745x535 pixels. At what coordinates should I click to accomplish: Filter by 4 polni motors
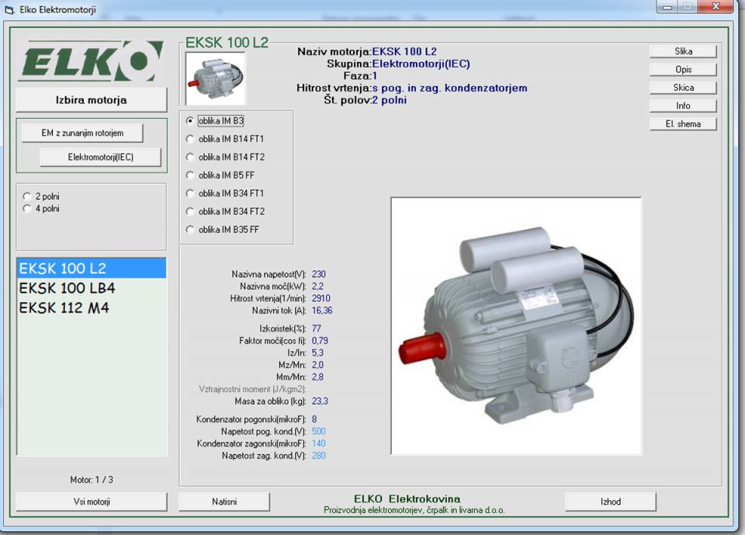click(x=27, y=208)
